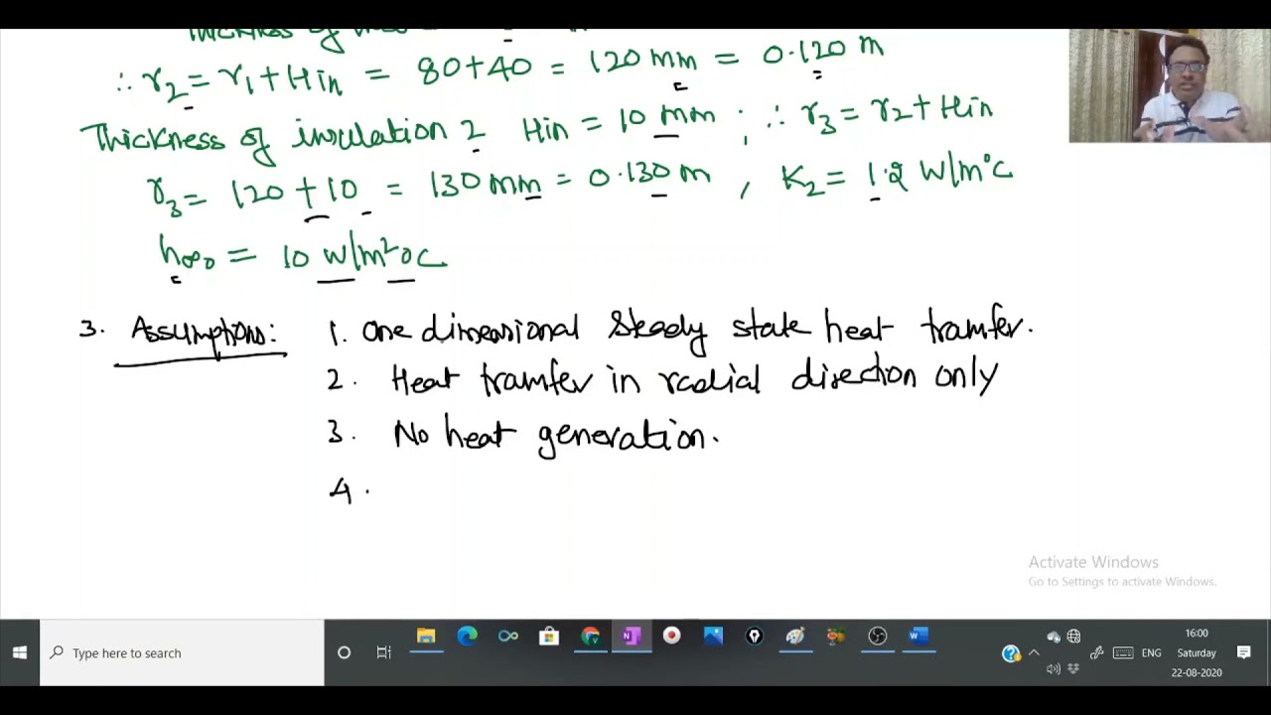The image size is (1271, 715).
Task: Open the red record-dot app on taskbar
Action: click(672, 637)
